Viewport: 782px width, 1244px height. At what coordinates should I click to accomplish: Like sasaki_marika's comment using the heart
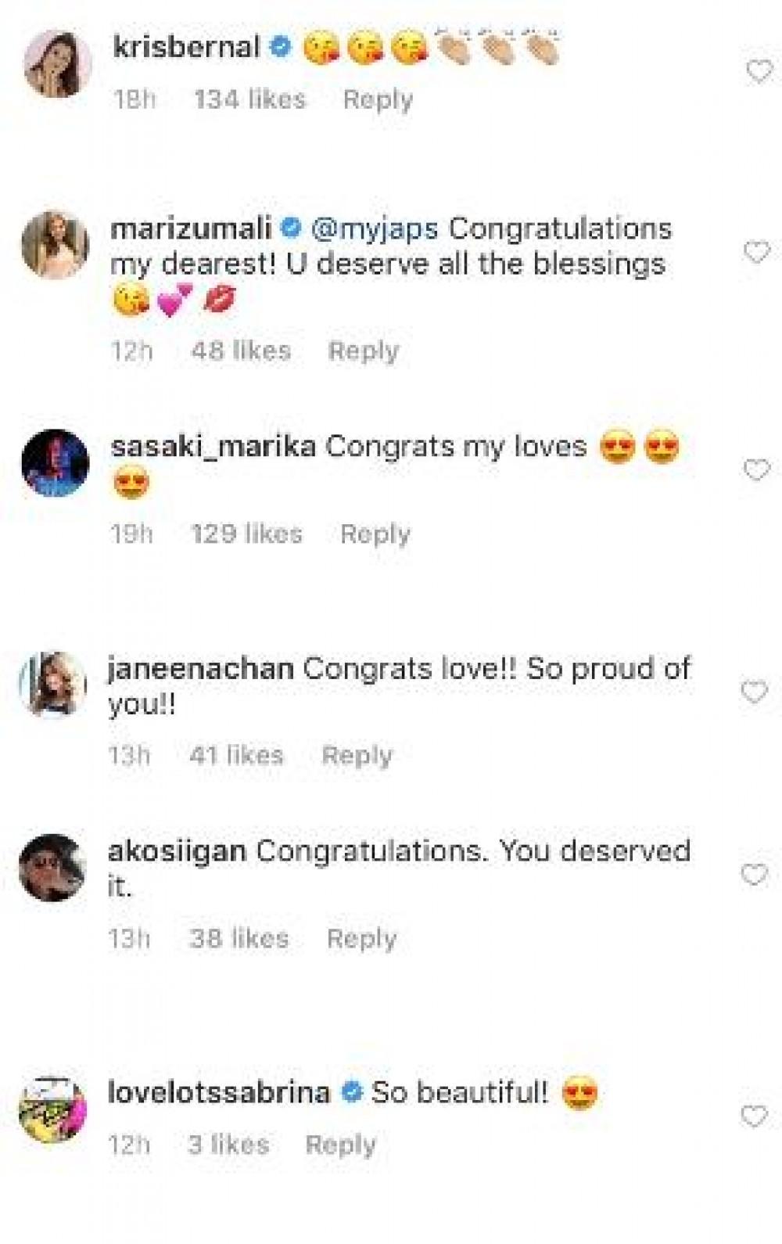[756, 470]
